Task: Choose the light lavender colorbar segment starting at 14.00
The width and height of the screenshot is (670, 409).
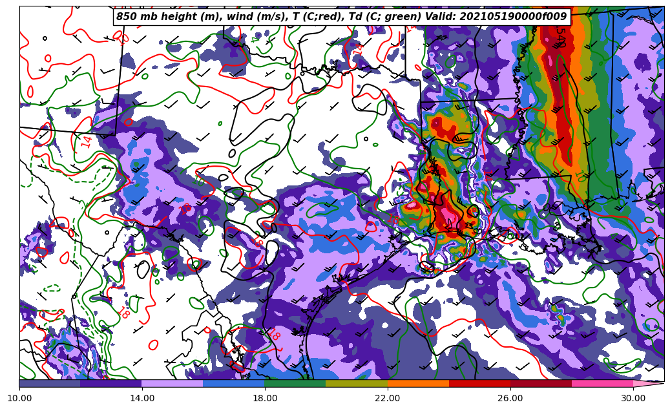Action: pos(173,383)
